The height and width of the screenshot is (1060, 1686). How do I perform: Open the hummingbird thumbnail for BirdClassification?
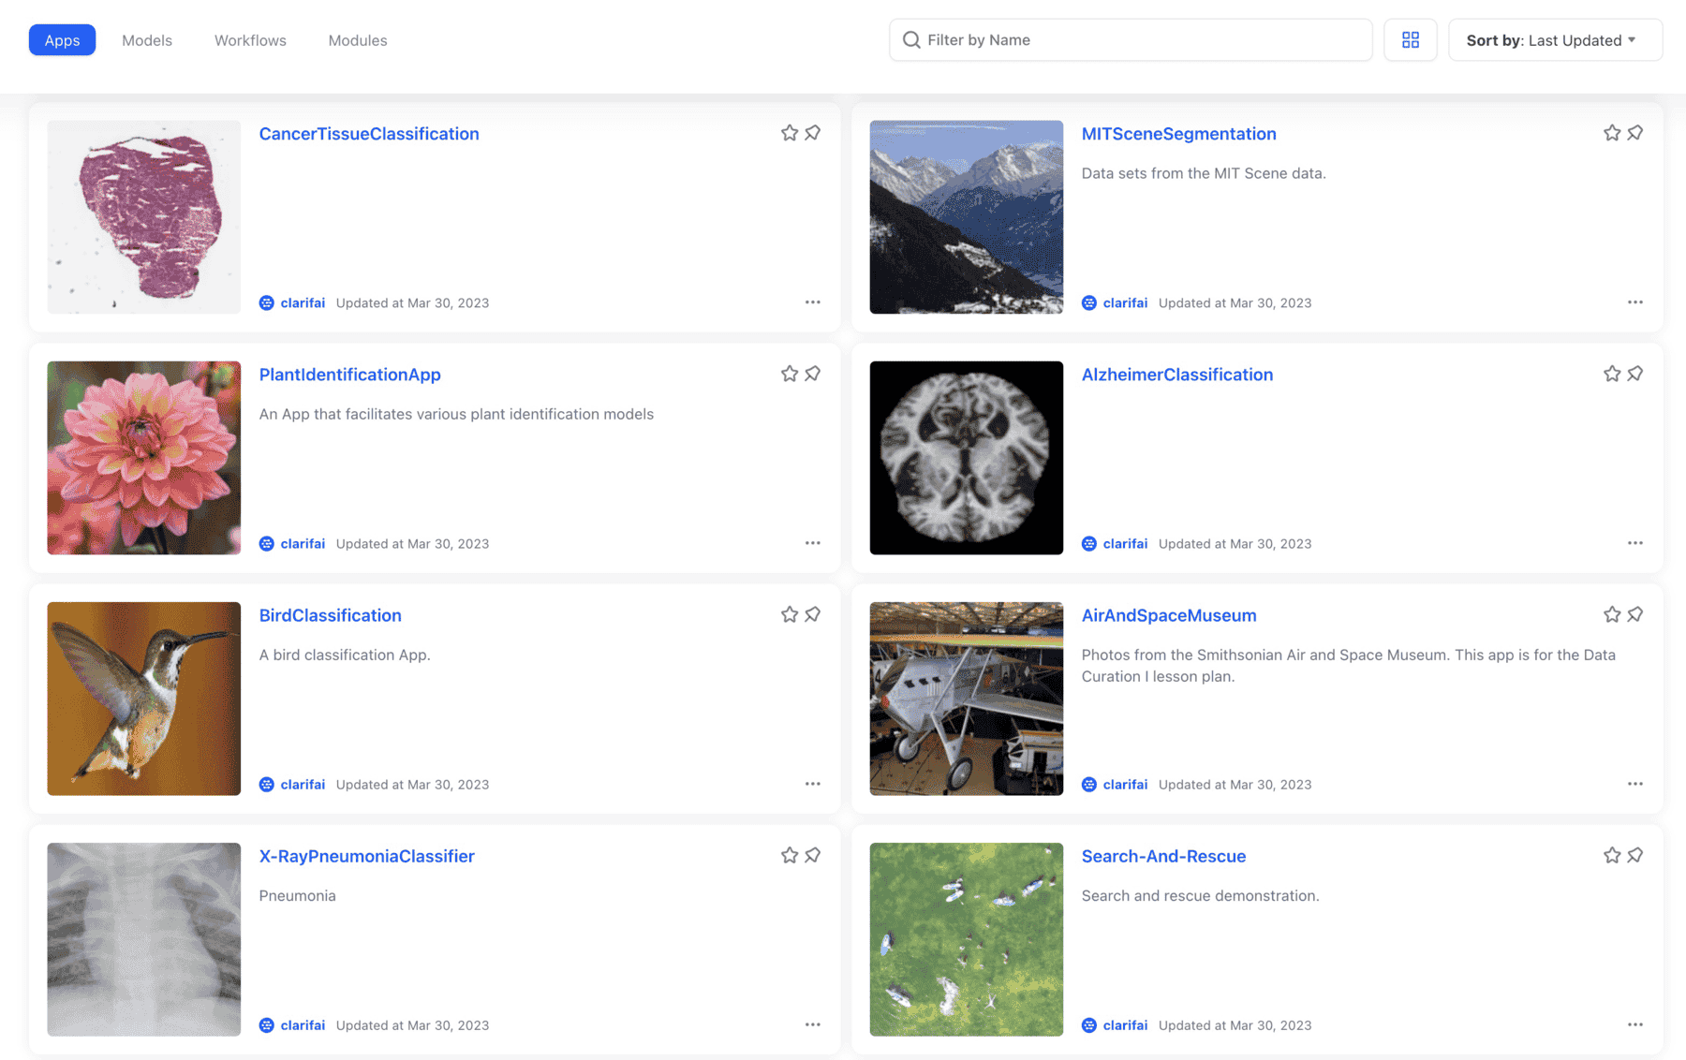144,699
